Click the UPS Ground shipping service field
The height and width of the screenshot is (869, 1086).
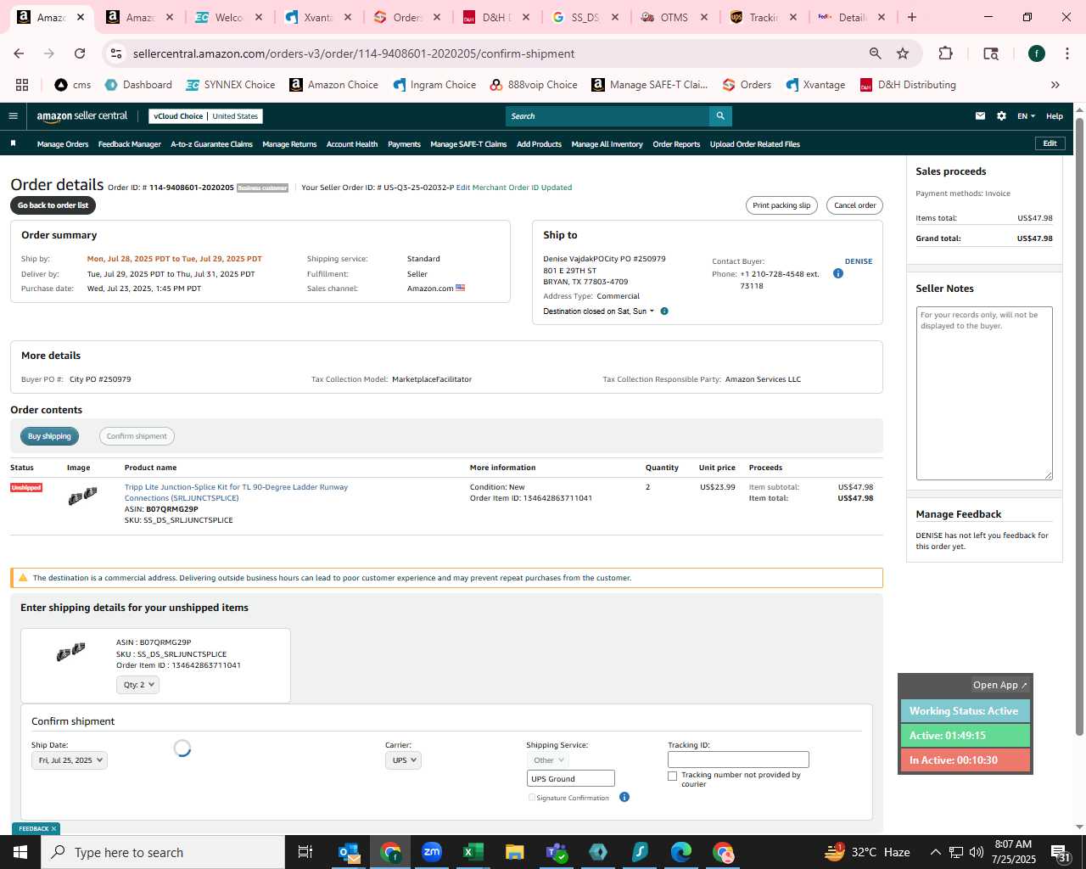tap(570, 778)
